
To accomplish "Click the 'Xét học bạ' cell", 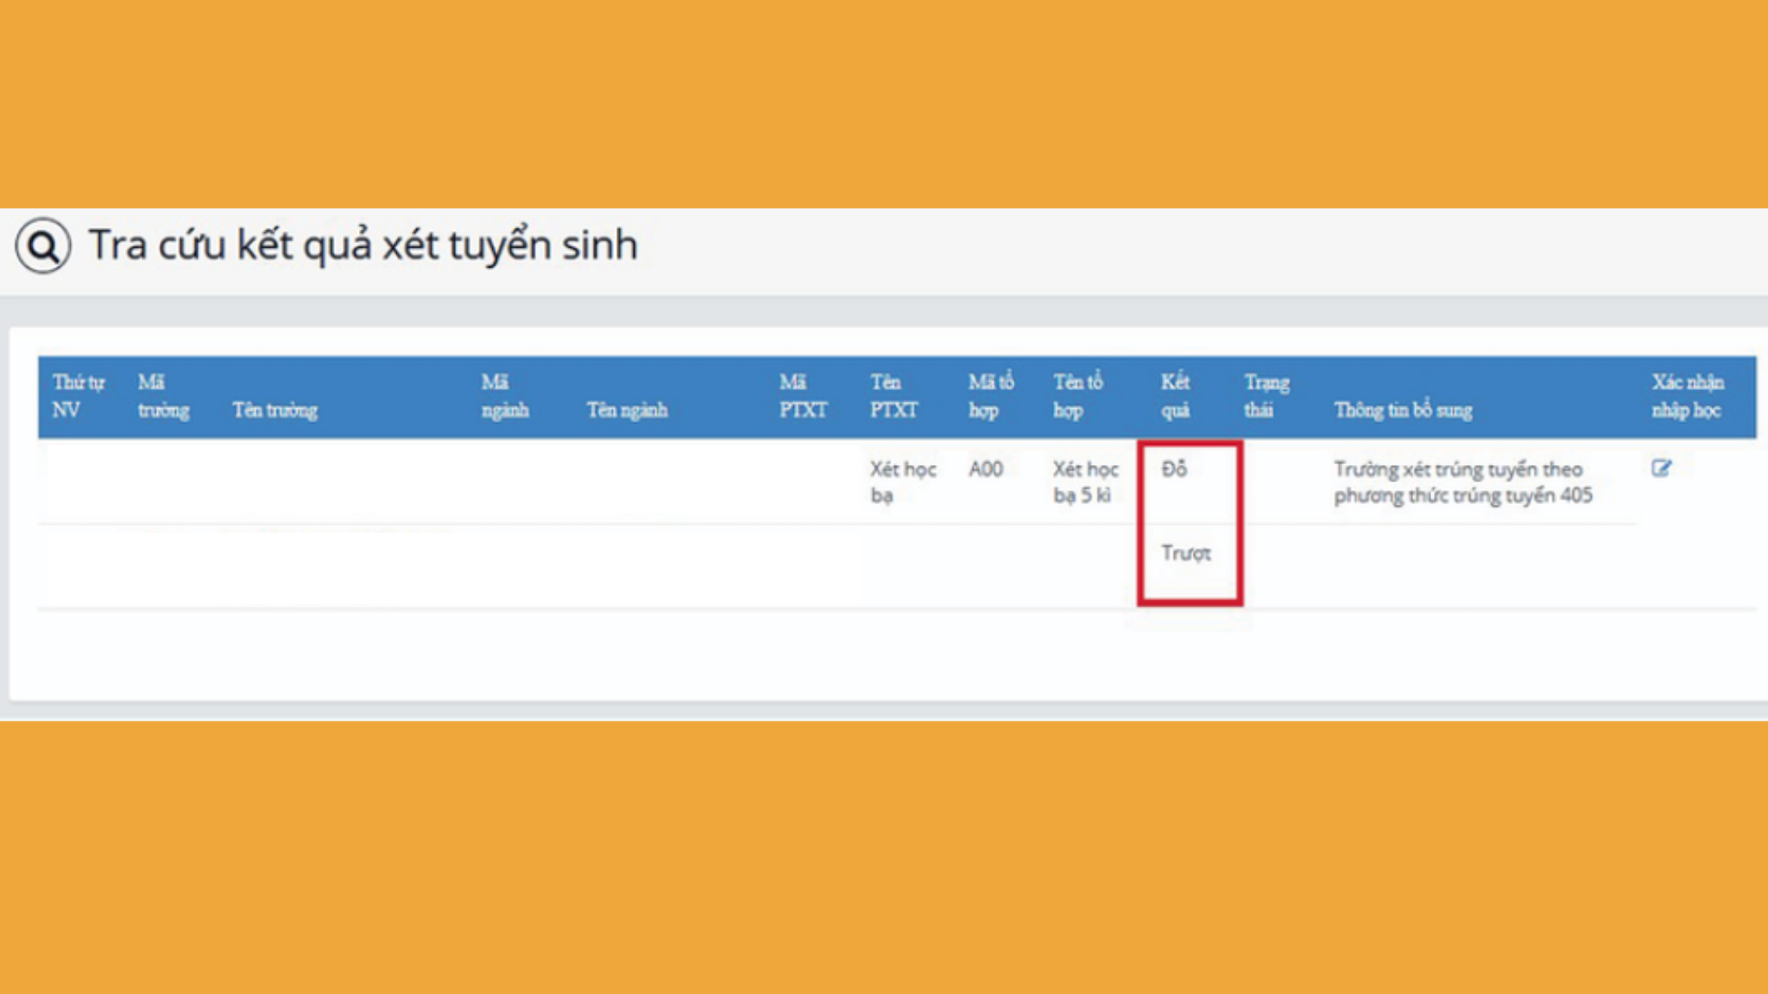I will pyautogui.click(x=903, y=482).
